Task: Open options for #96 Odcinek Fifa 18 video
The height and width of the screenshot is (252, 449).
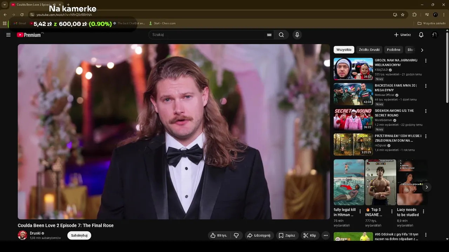Action: click(426, 235)
